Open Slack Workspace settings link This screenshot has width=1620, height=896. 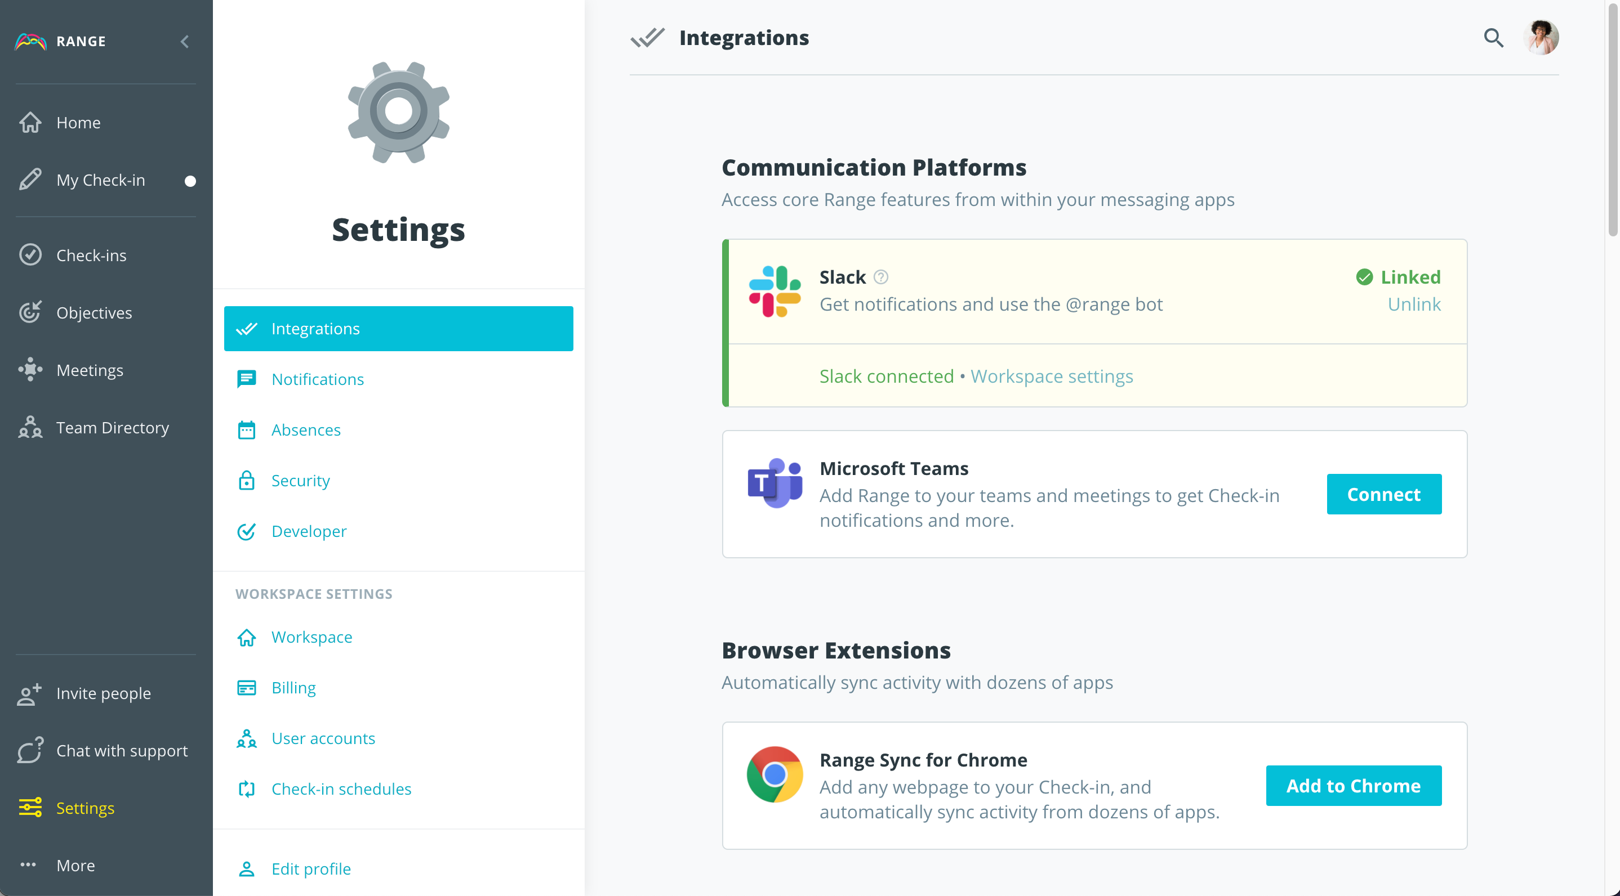(1052, 376)
